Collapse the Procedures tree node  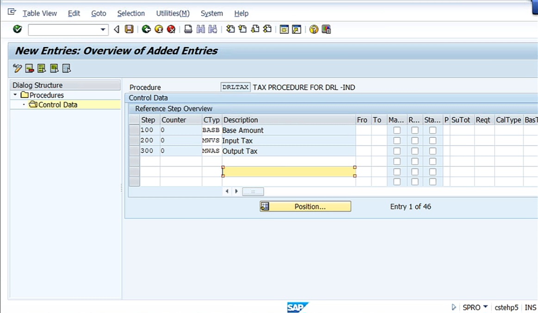point(15,95)
